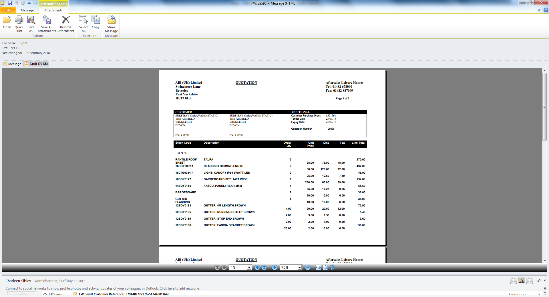The image size is (549, 297).
Task: Zoom out of the PDF with the minus icon
Action: point(308,268)
